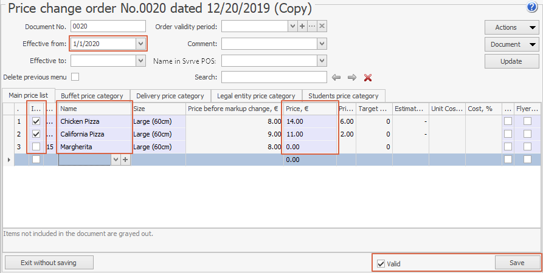Click the Save button
Image resolution: width=543 pixels, height=273 pixels.
516,263
